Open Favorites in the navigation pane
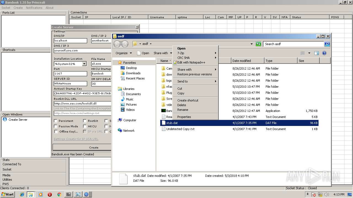Screen dimensions: 353x198 click(129, 63)
